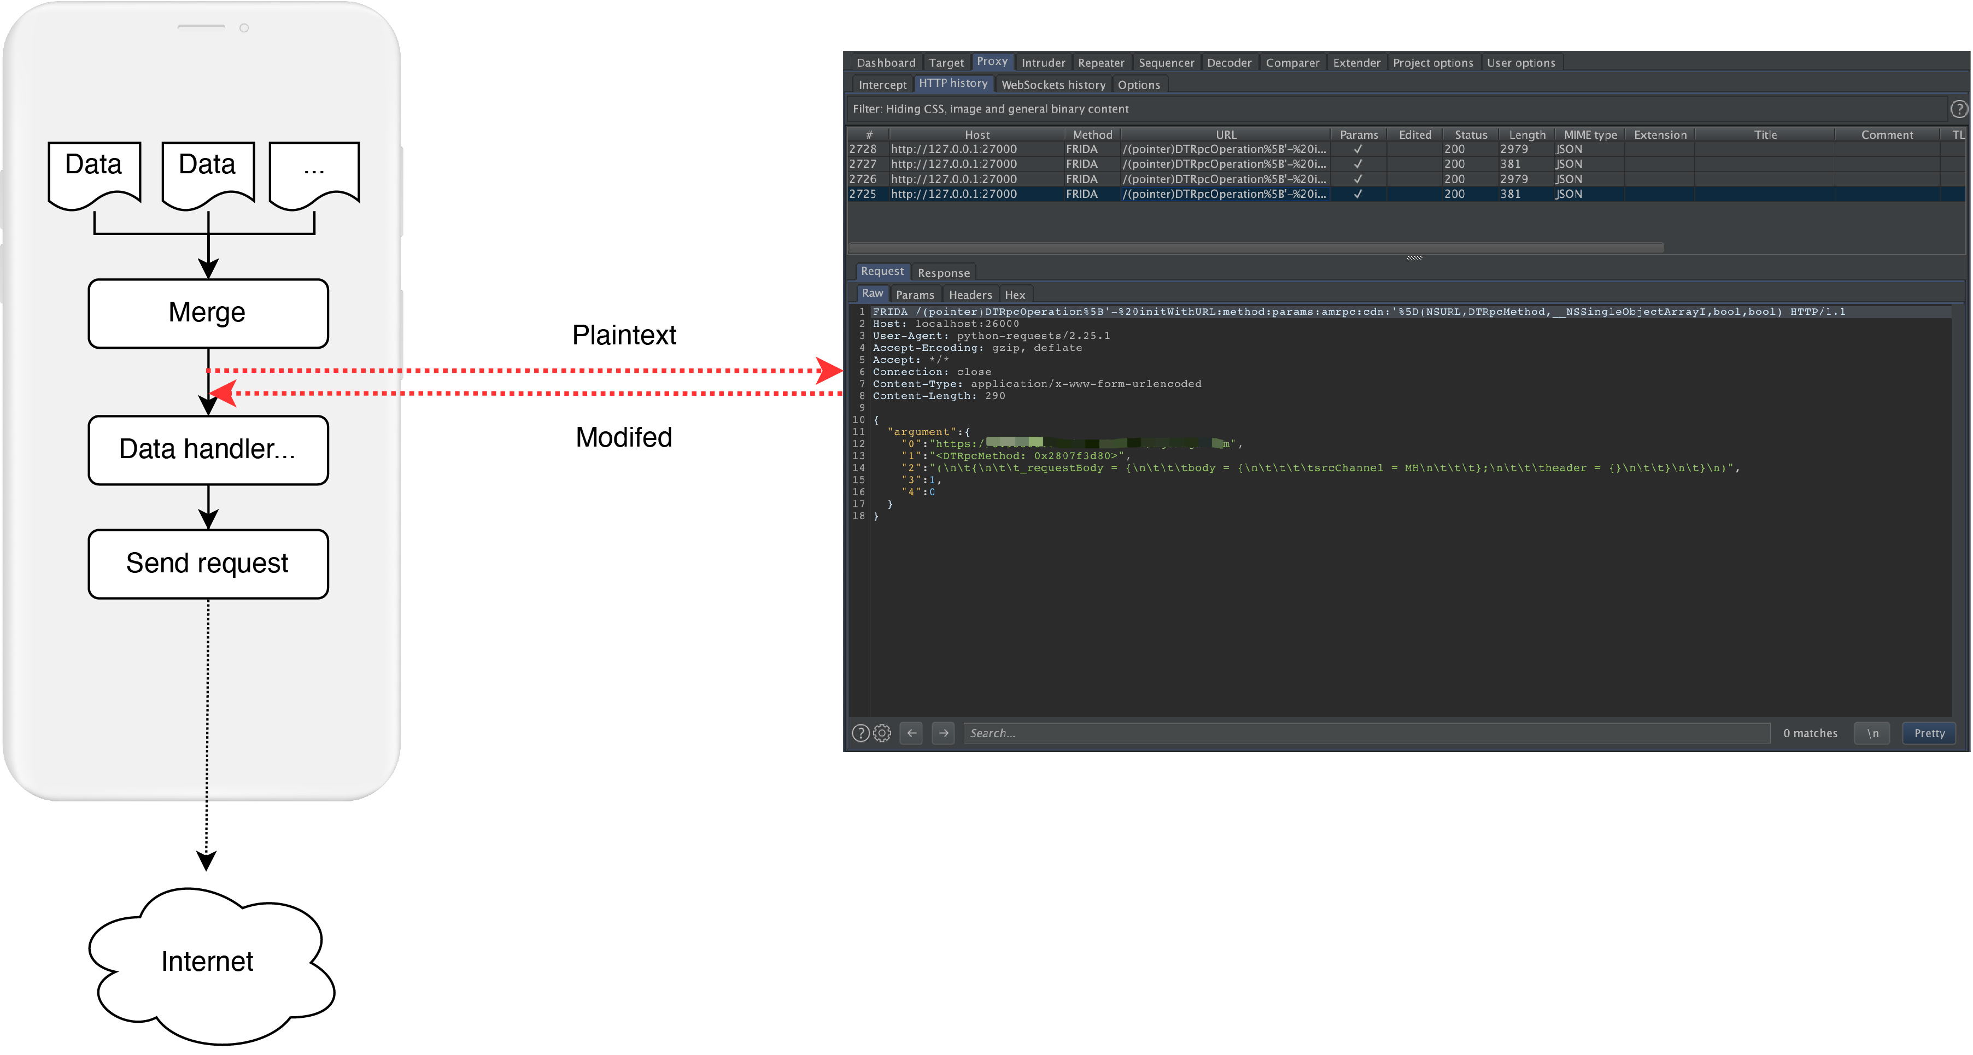The height and width of the screenshot is (1055, 1973).
Task: Toggle the \n non-printing characters button
Action: [x=1872, y=732]
